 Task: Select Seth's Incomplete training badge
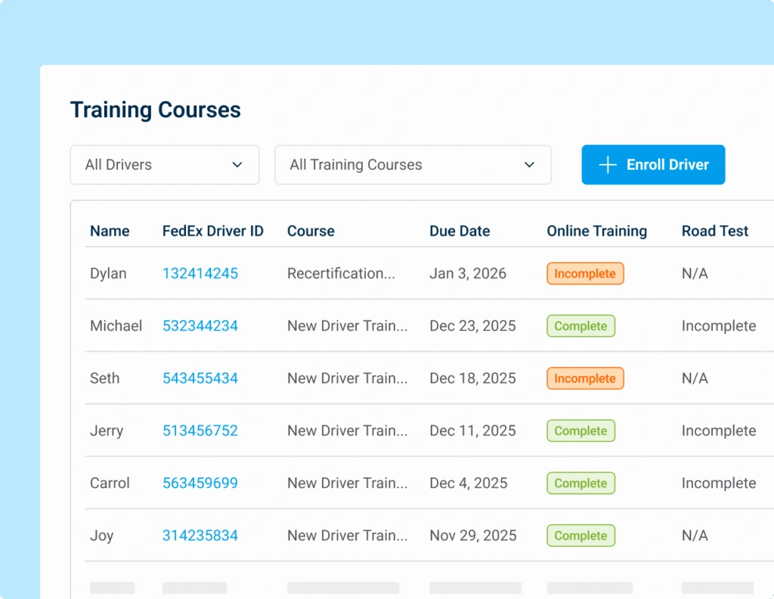click(585, 378)
